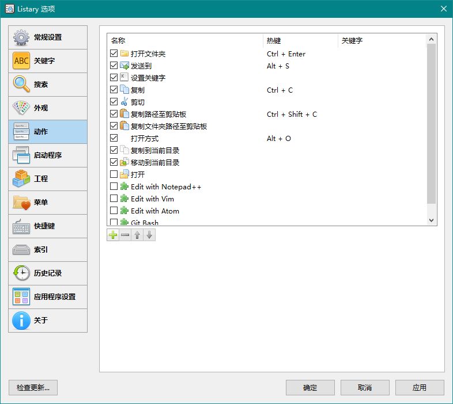The height and width of the screenshot is (404, 453).
Task: Toggle the 打开方式 checkbox
Action: pos(114,138)
